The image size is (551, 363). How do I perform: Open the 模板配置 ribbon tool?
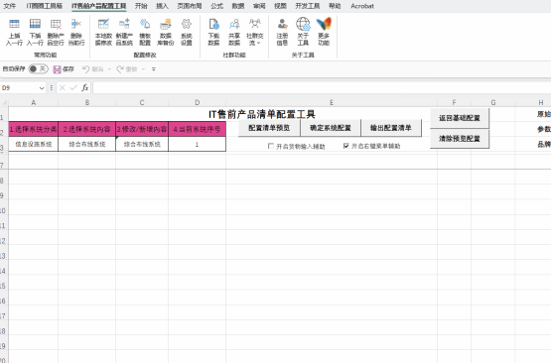(x=145, y=24)
